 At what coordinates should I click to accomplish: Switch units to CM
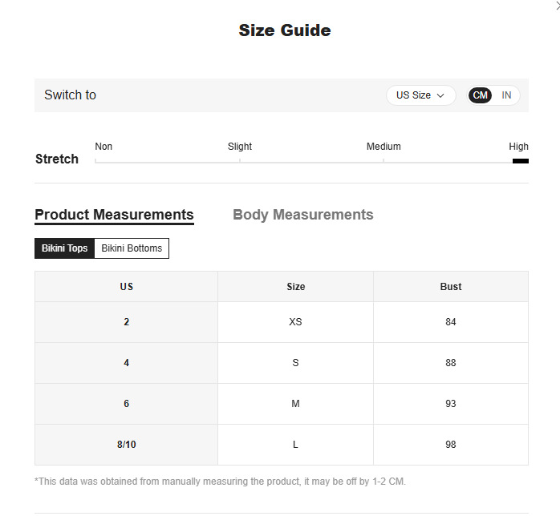click(x=480, y=95)
